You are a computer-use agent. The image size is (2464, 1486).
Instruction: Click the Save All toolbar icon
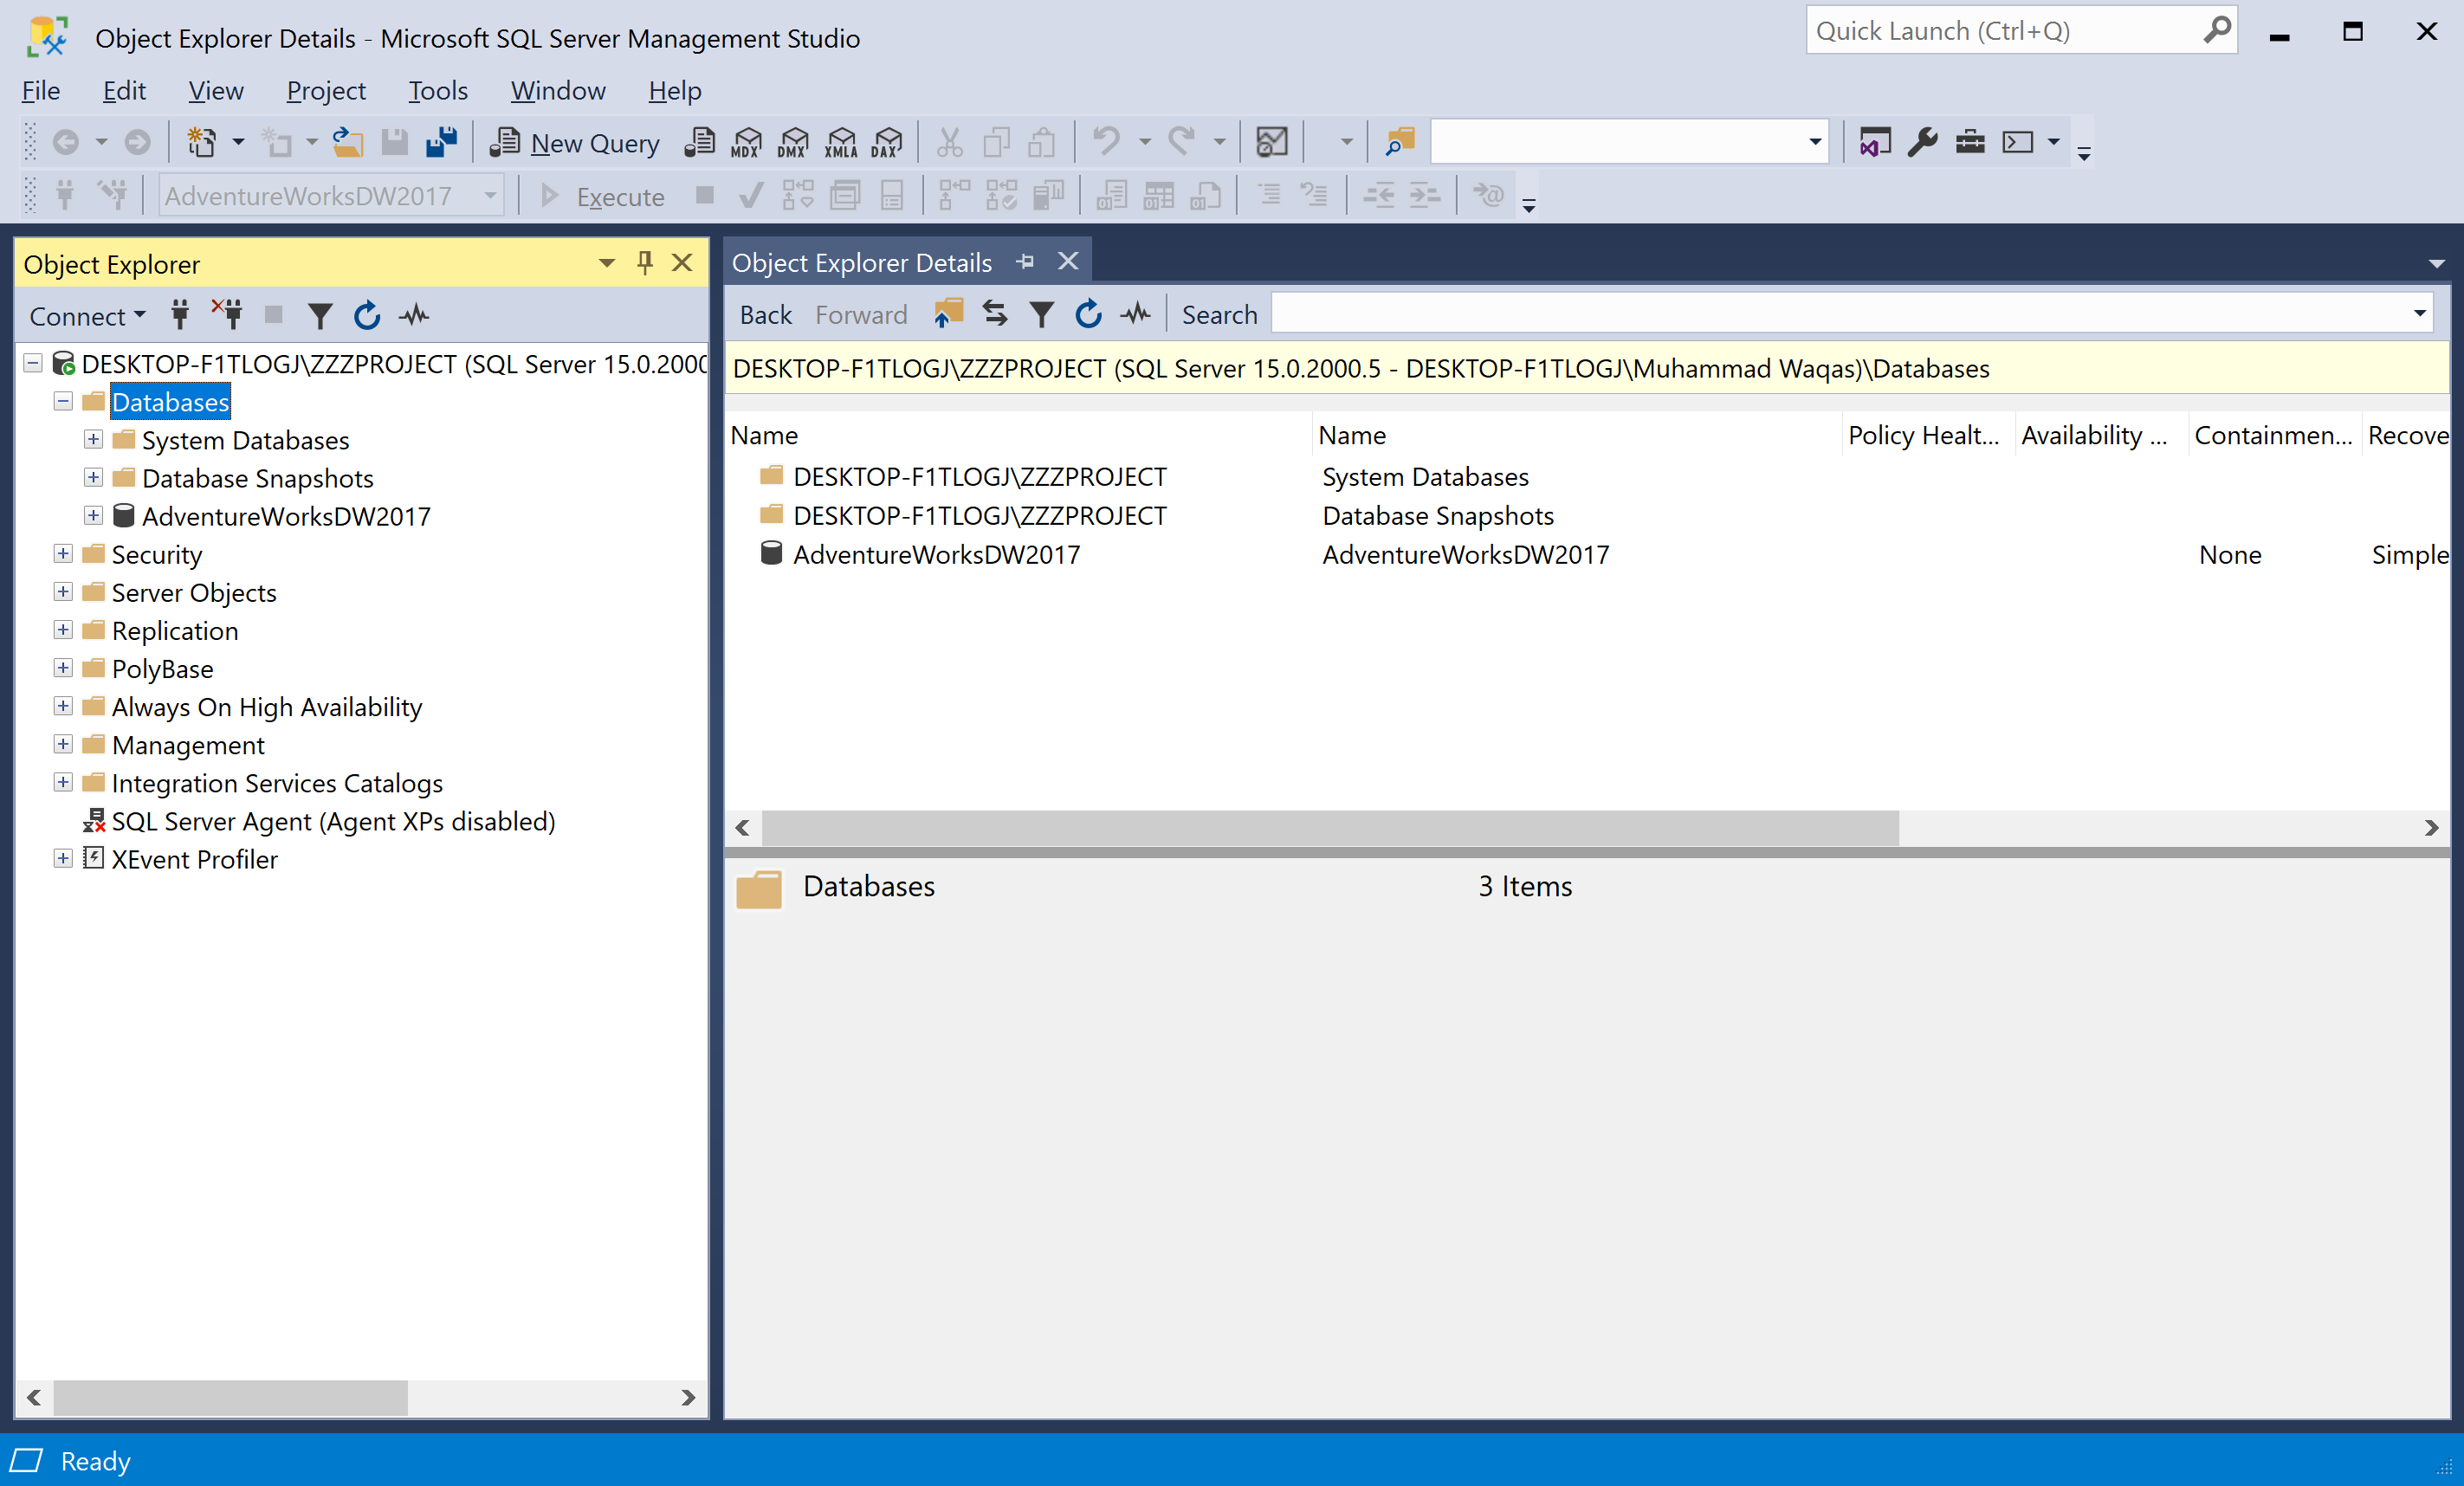(441, 142)
